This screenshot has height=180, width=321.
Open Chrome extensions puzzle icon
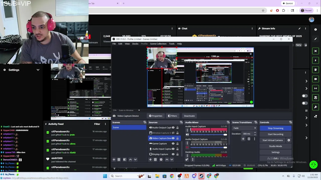284,10
